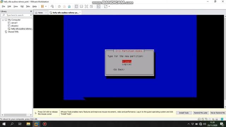Enter full screen mode via toolbar icon
226x127 pixels.
tap(86, 6)
